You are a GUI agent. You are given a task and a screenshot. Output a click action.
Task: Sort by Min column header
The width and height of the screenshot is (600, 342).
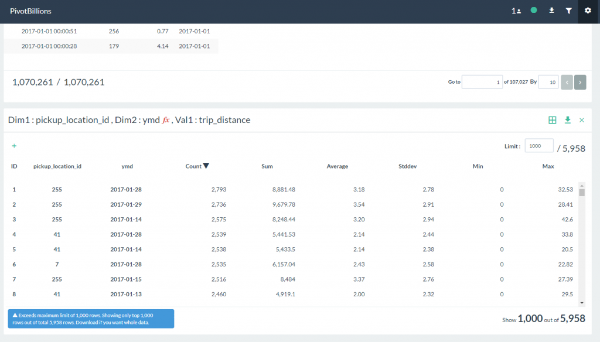point(478,166)
